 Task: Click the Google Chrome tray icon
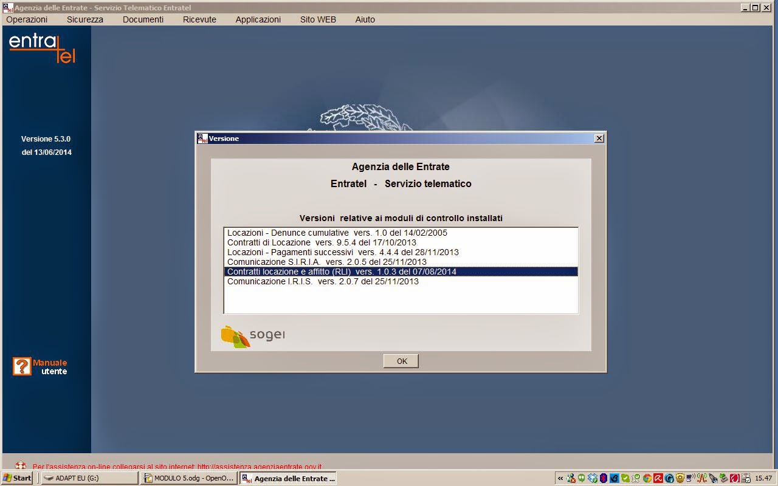pos(647,478)
